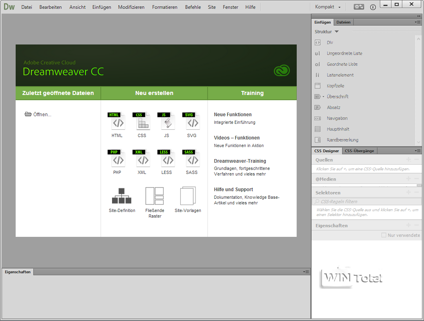Switch to the Dateien tab
Screen dimensions: 424x321
pos(343,22)
